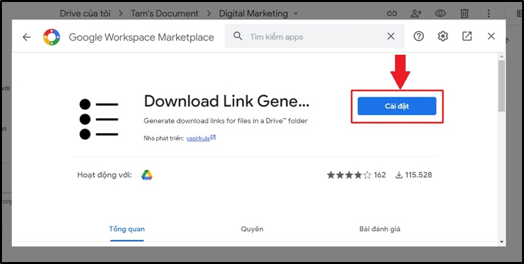Open Drive của tôi breadcrumb
This screenshot has height=264, width=524.
[x=85, y=14]
